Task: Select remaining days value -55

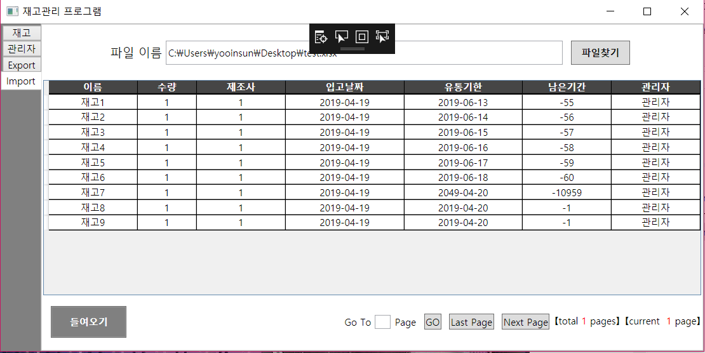Action: (x=567, y=102)
